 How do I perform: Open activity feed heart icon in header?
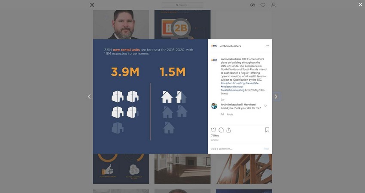[263, 5]
